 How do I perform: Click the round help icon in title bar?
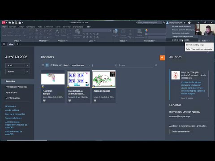click(x=189, y=23)
